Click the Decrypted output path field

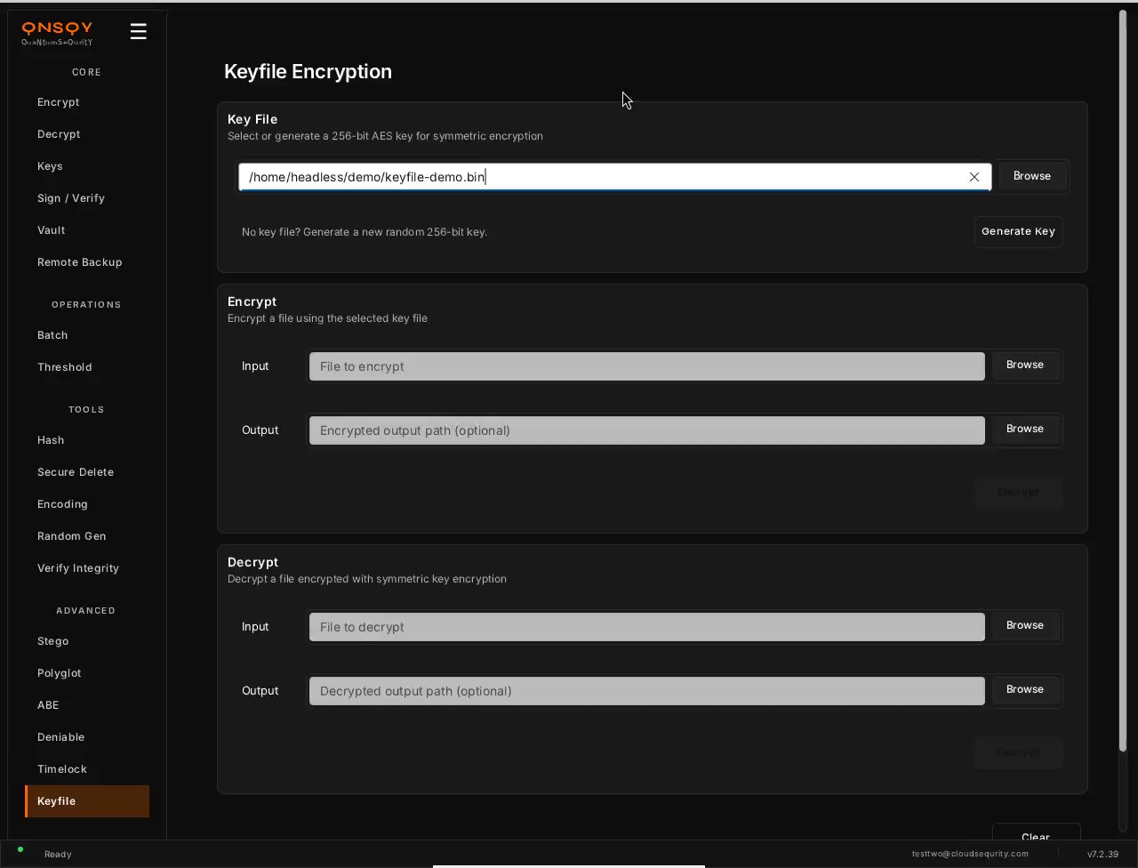point(646,691)
